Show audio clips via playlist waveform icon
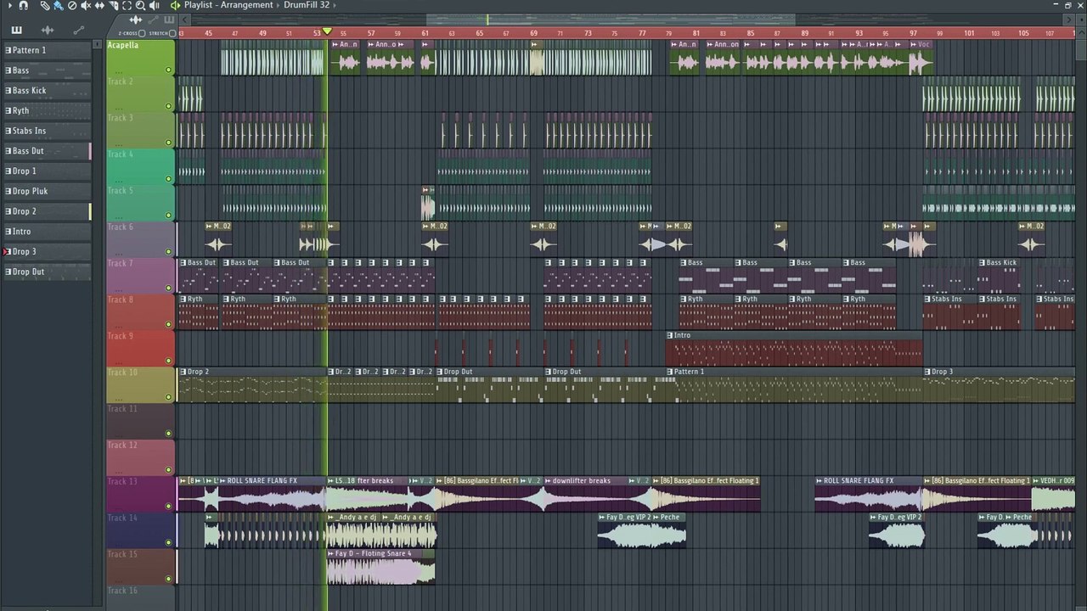This screenshot has width=1087, height=611. tap(135, 20)
